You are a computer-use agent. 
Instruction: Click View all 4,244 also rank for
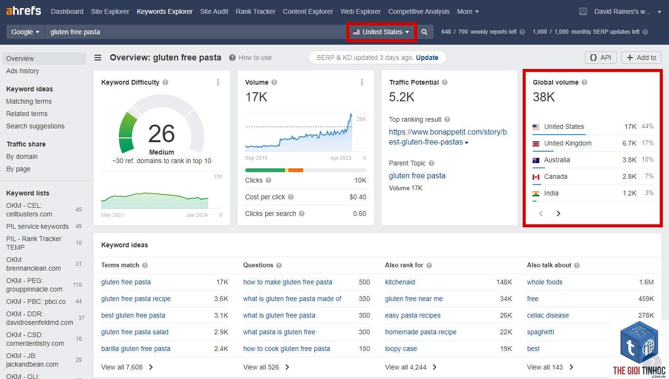pyautogui.click(x=411, y=367)
